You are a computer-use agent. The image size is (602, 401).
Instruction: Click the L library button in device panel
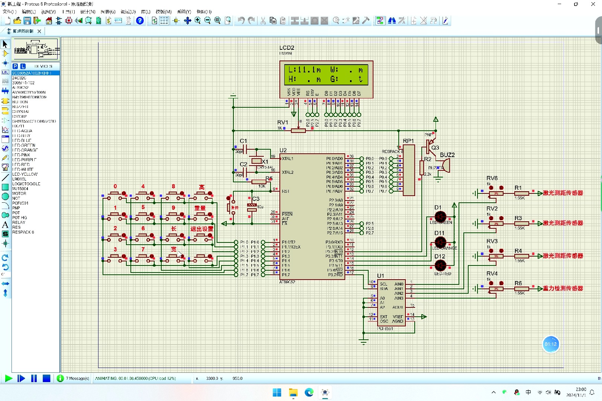23,66
